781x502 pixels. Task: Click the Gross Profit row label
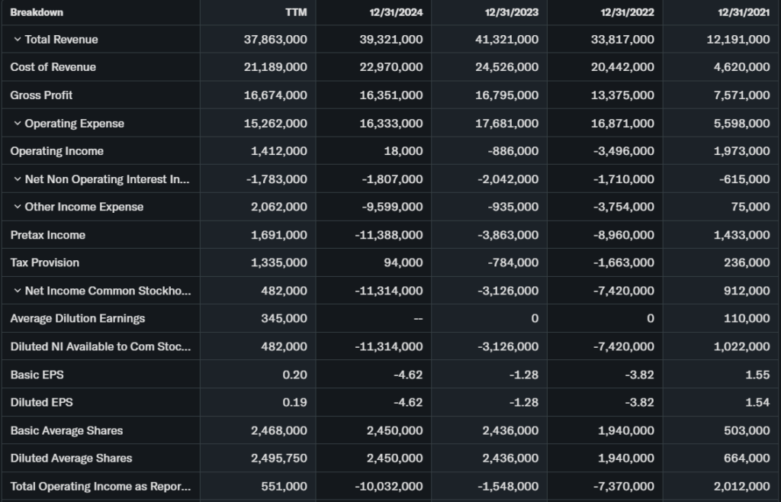42,95
